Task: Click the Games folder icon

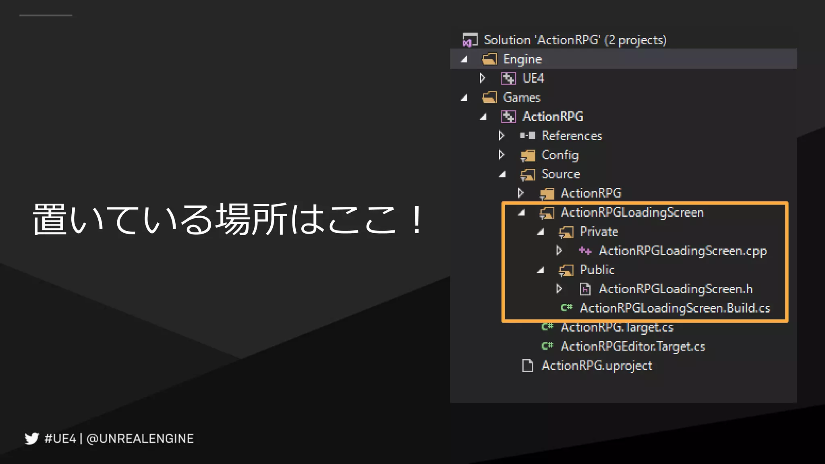Action: (489, 97)
